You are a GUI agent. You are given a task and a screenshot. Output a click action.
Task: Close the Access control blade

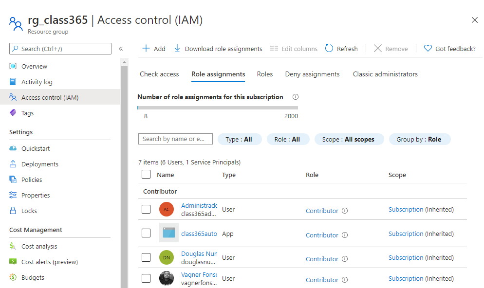pyautogui.click(x=474, y=20)
